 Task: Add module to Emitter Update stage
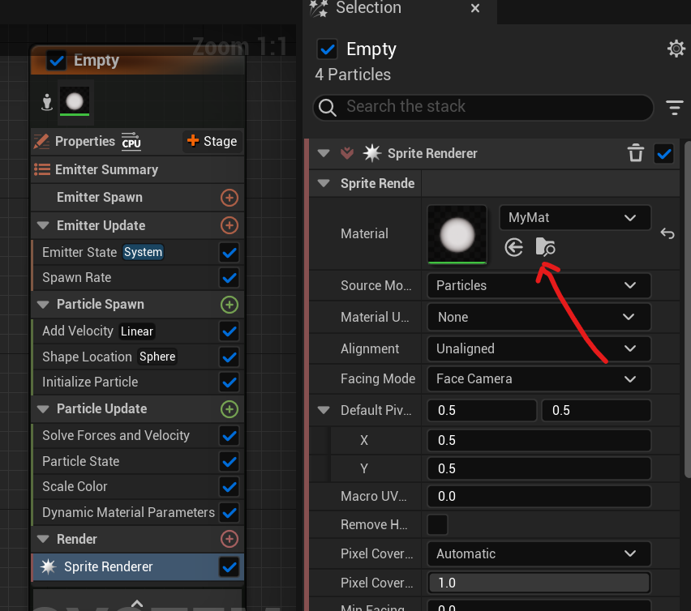(230, 225)
